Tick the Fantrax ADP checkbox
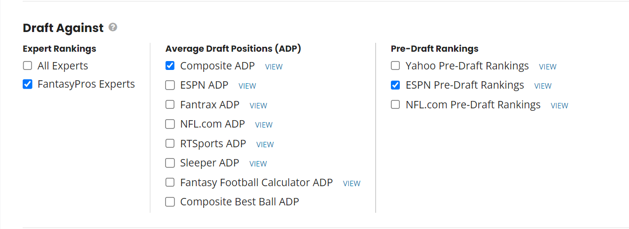 pyautogui.click(x=170, y=104)
